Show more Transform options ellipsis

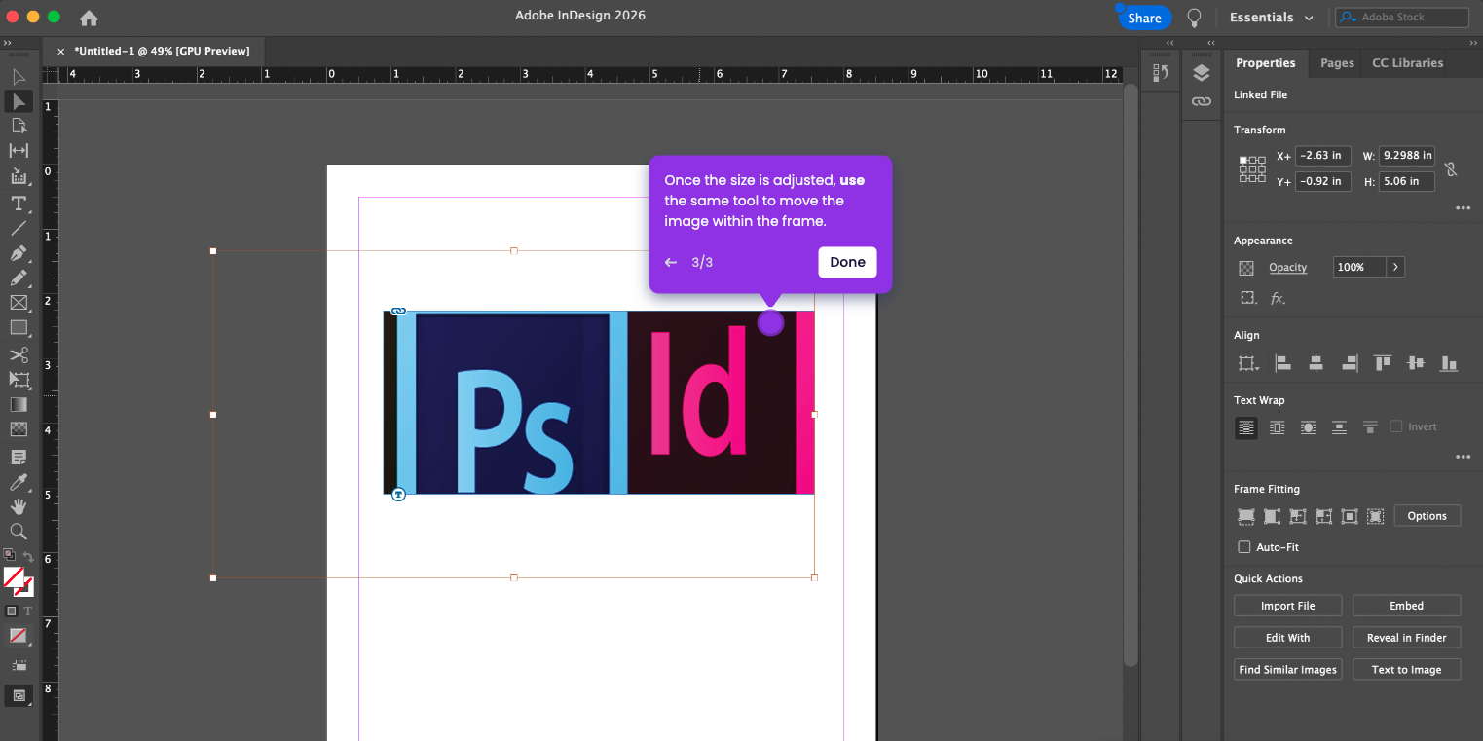1463,207
